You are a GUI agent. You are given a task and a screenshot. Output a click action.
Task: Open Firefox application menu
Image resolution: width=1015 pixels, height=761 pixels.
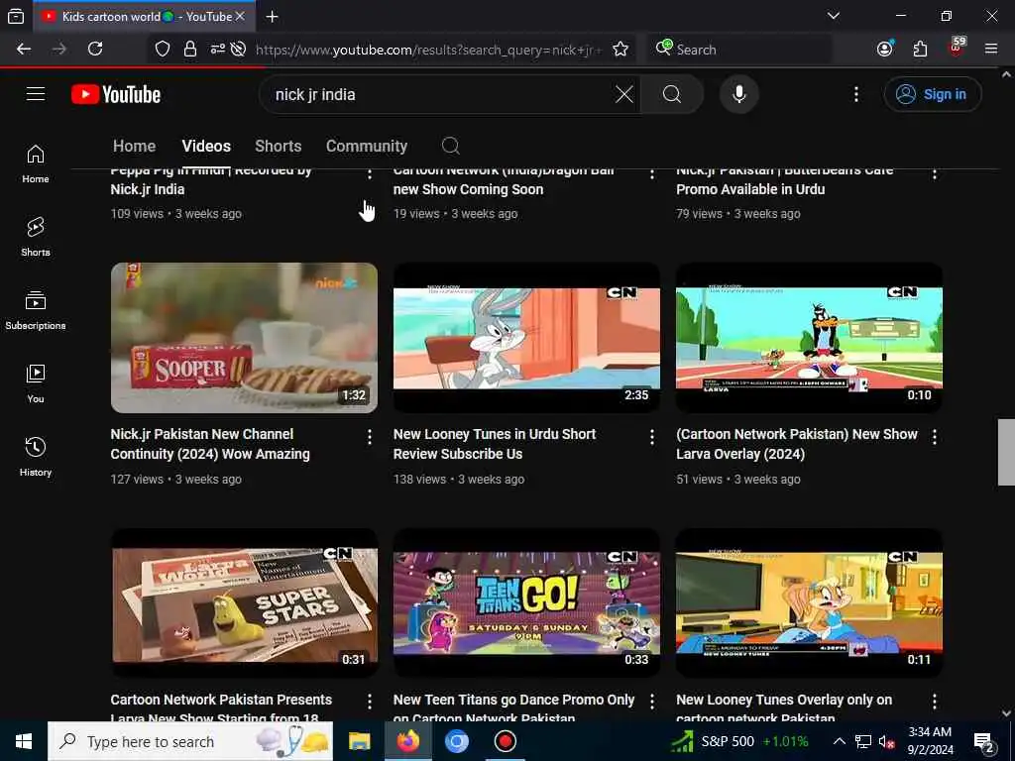tap(990, 50)
